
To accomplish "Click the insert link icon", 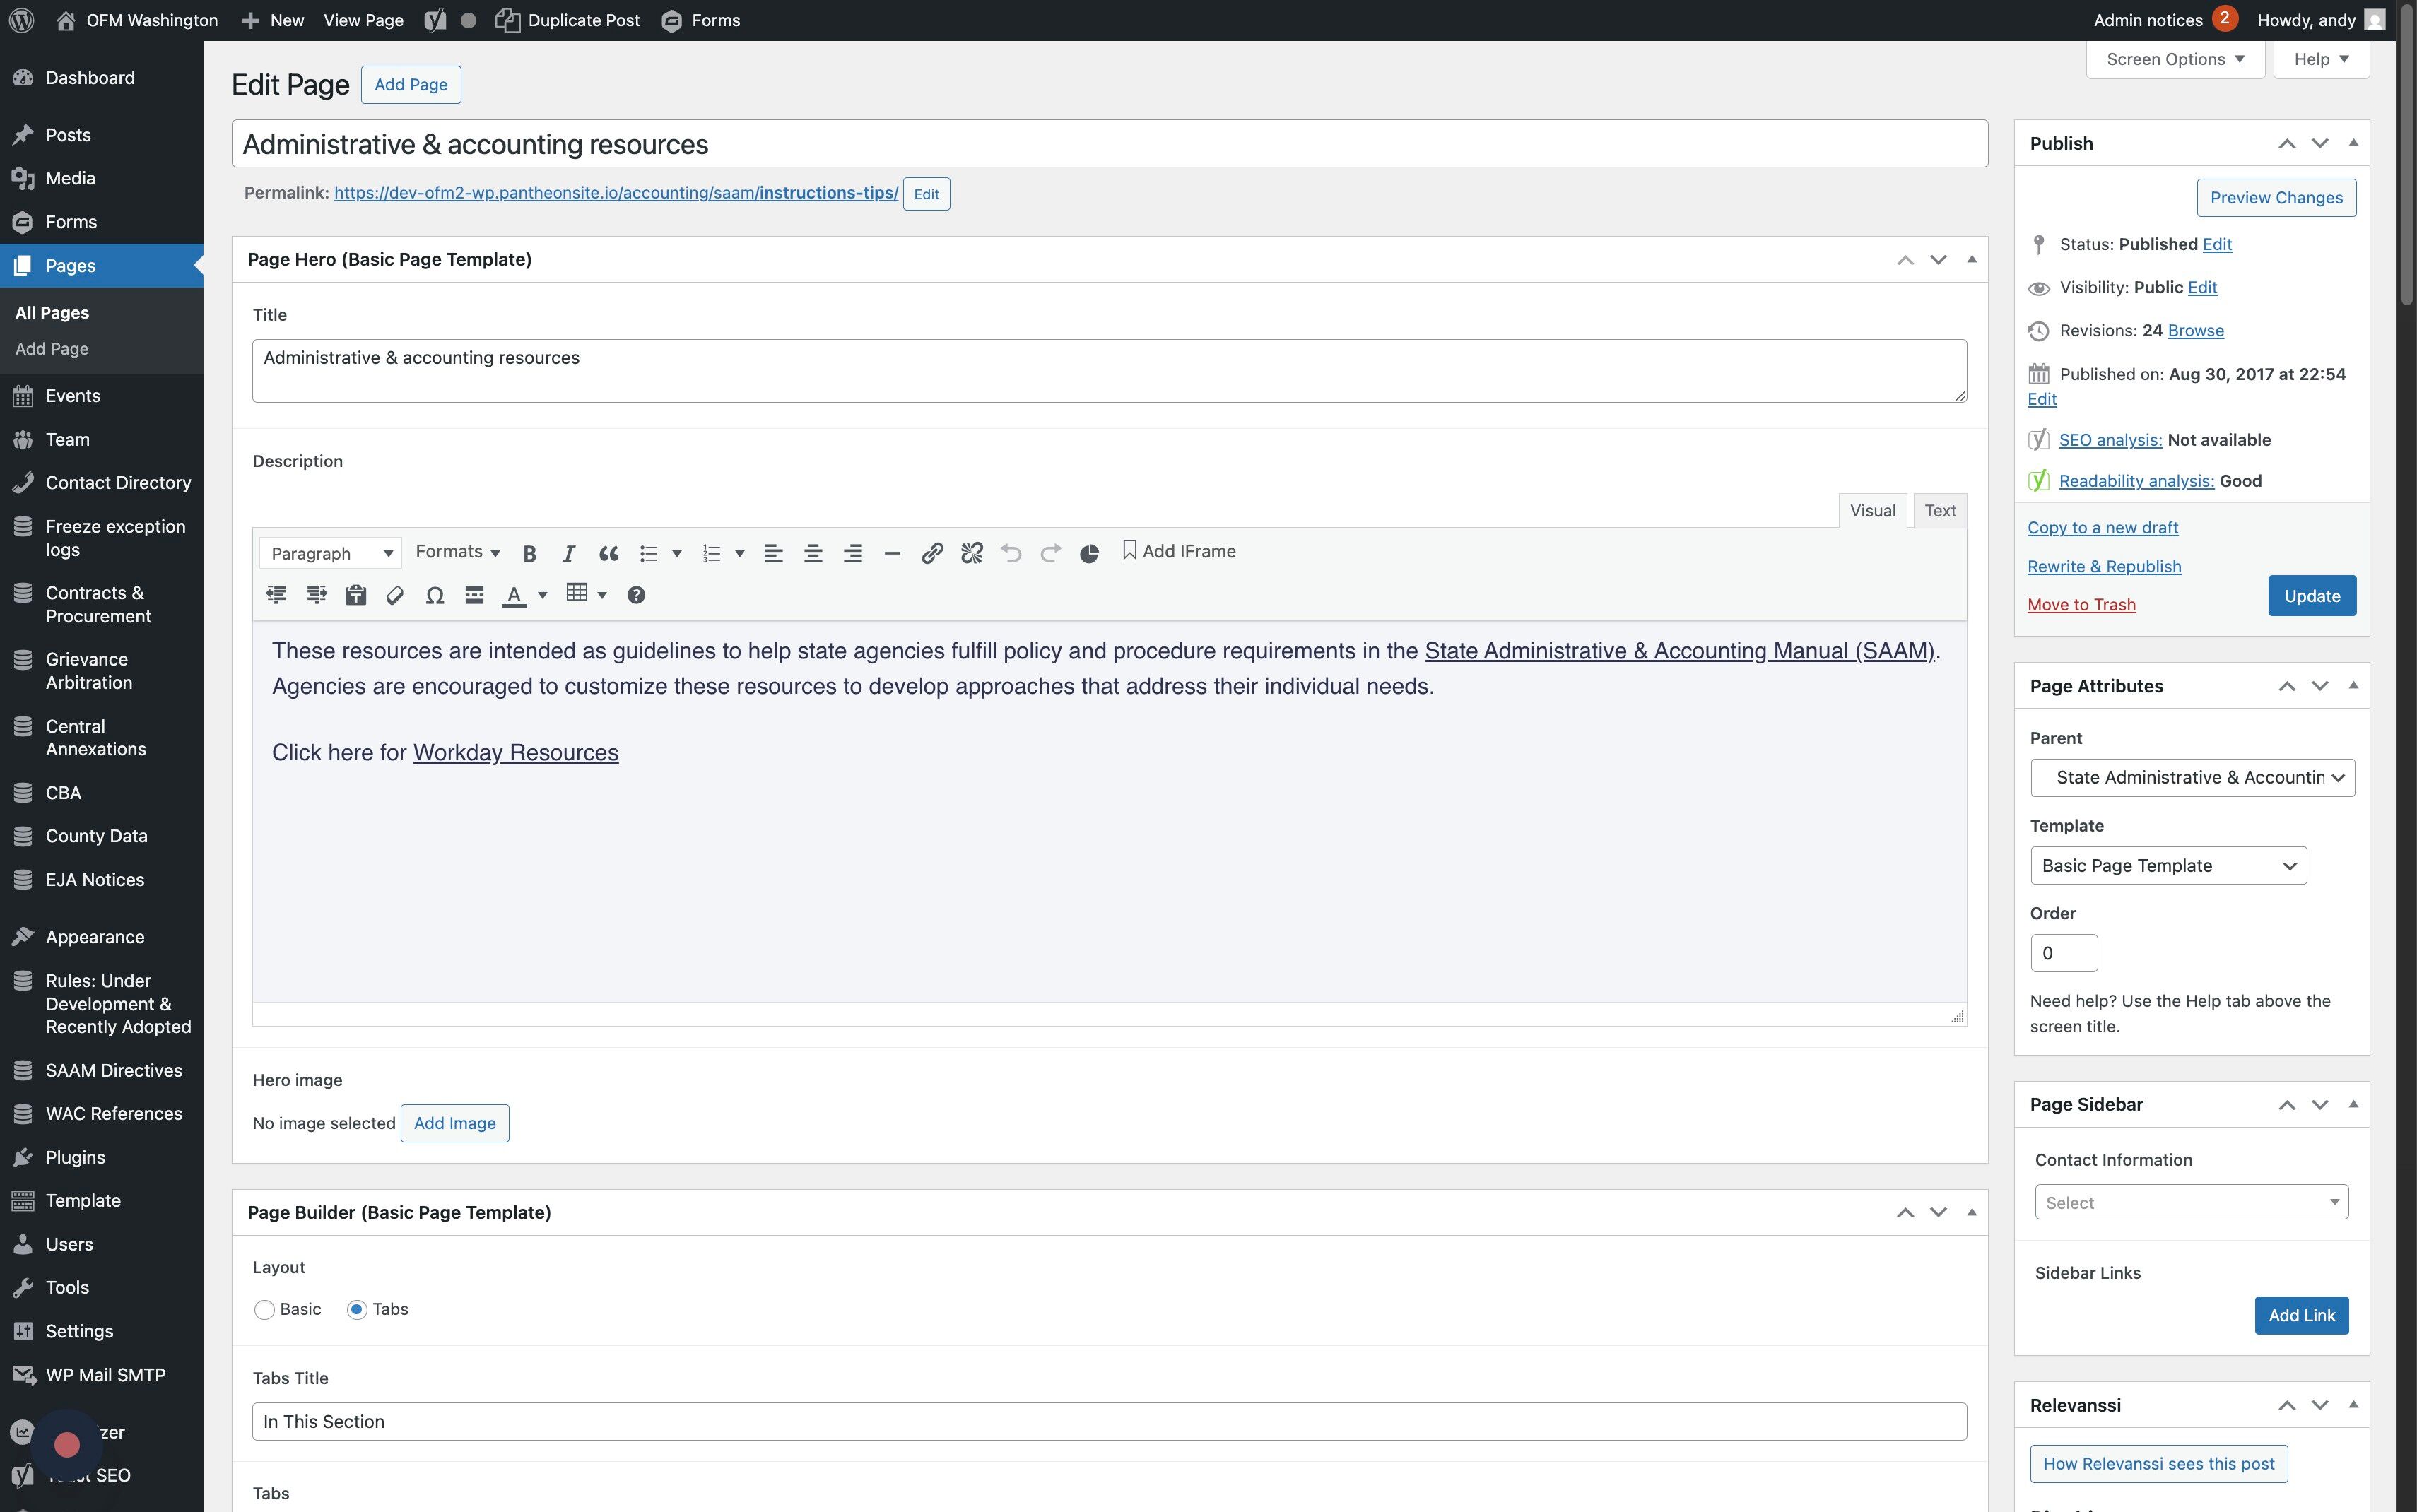I will [932, 554].
